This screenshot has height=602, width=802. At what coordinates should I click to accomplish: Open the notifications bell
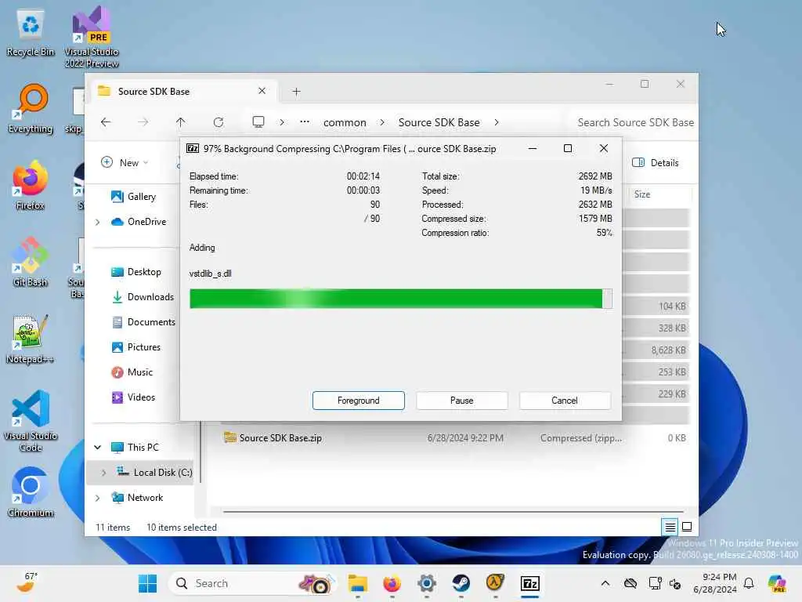click(x=749, y=583)
